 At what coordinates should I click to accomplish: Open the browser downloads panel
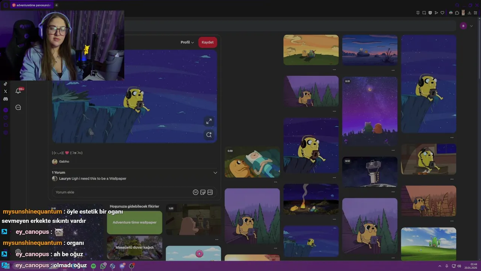(469, 13)
